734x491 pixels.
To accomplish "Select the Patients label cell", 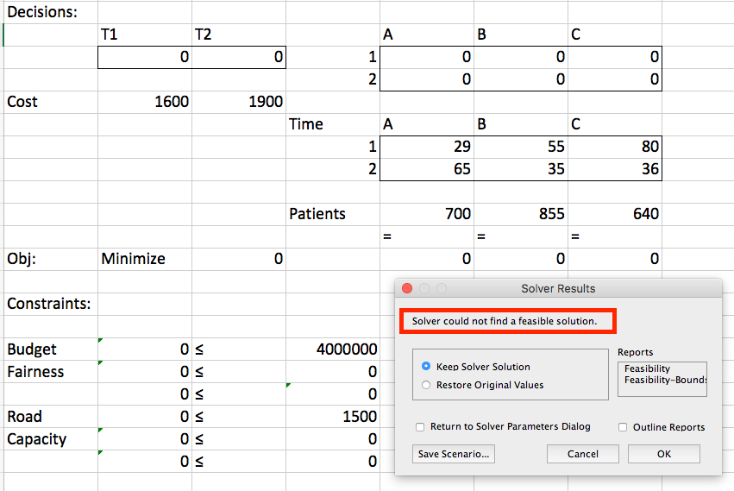I will pos(333,214).
